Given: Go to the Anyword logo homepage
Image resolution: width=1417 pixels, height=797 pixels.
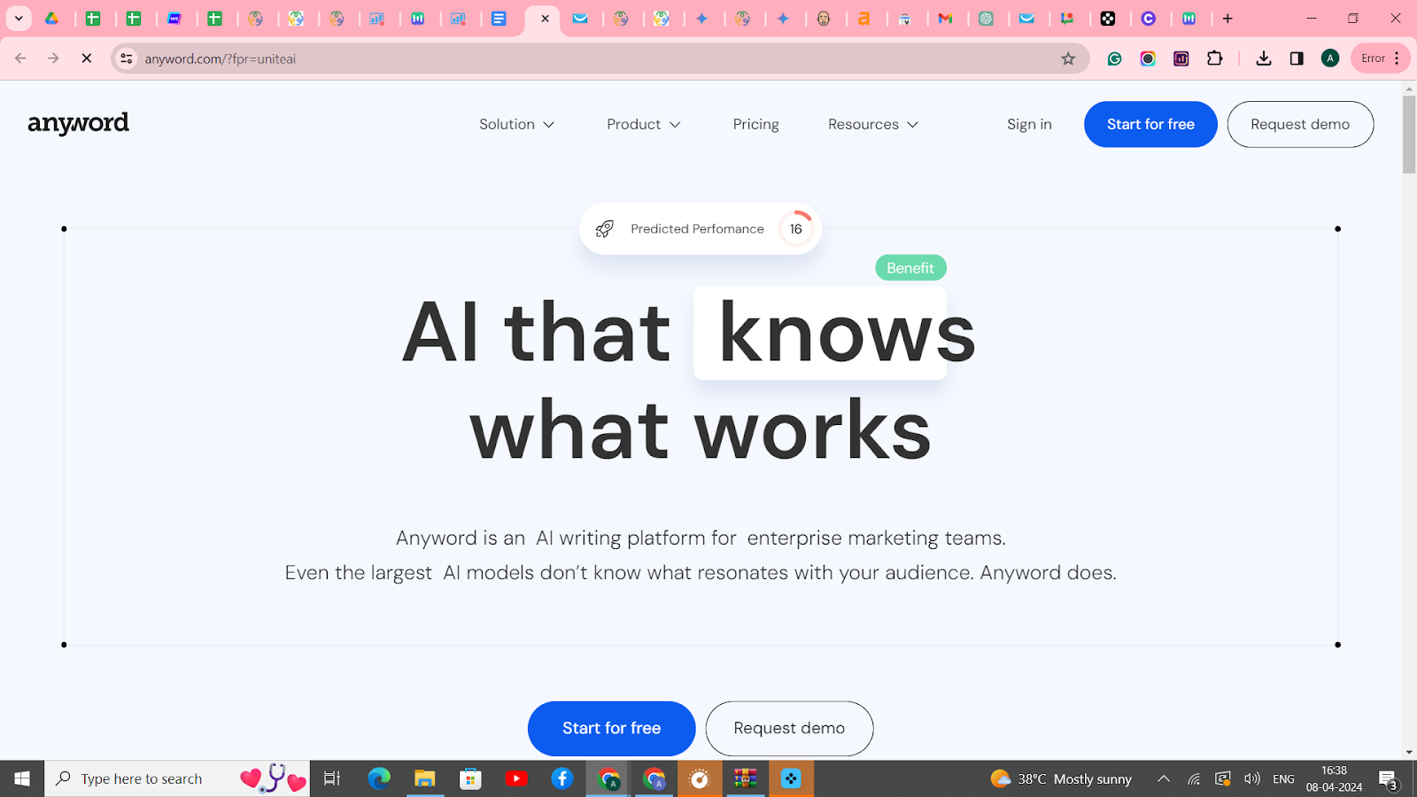Looking at the screenshot, I should pyautogui.click(x=78, y=124).
